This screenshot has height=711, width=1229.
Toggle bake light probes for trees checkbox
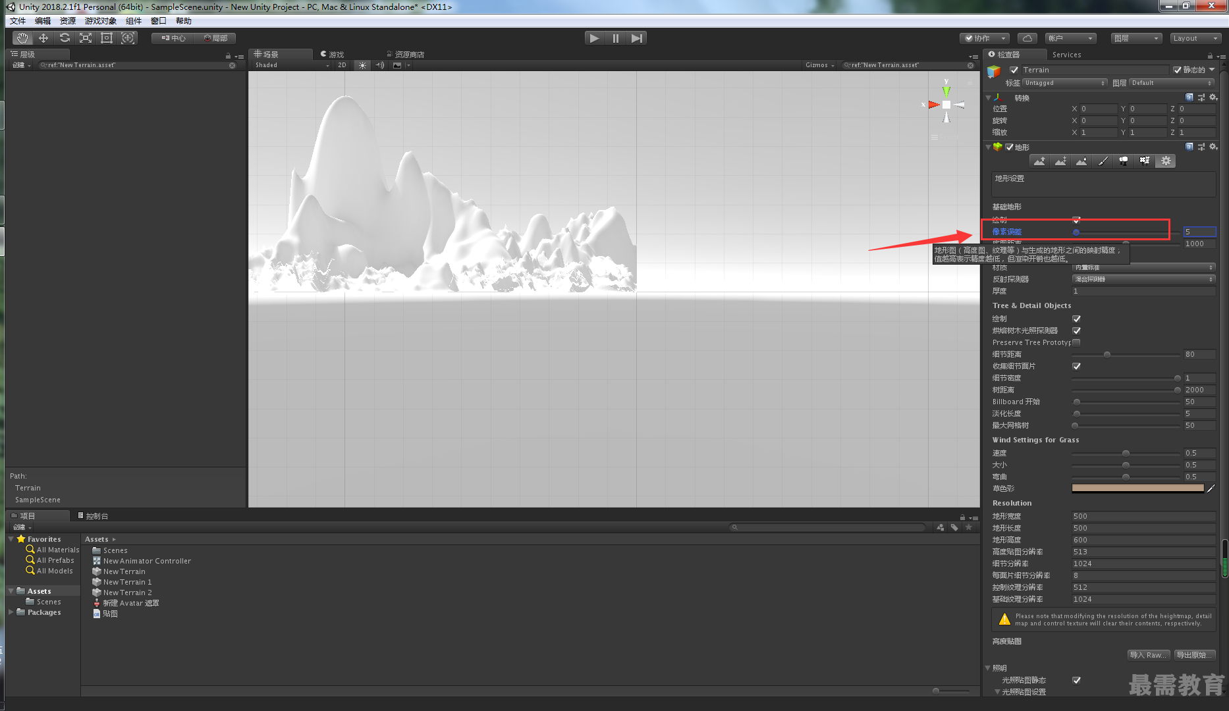pyautogui.click(x=1076, y=330)
